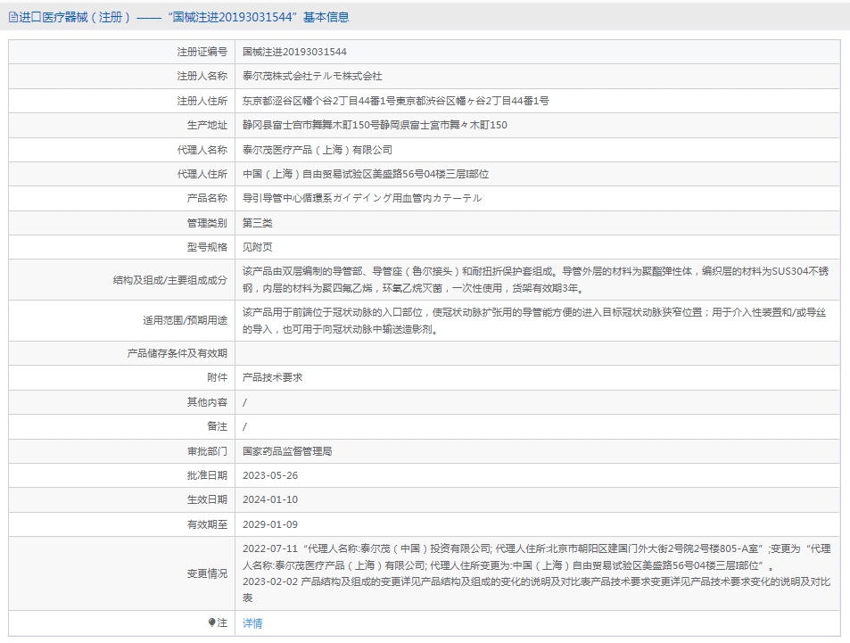The width and height of the screenshot is (850, 643).
Task: Select the 备注 label
Action: click(218, 426)
